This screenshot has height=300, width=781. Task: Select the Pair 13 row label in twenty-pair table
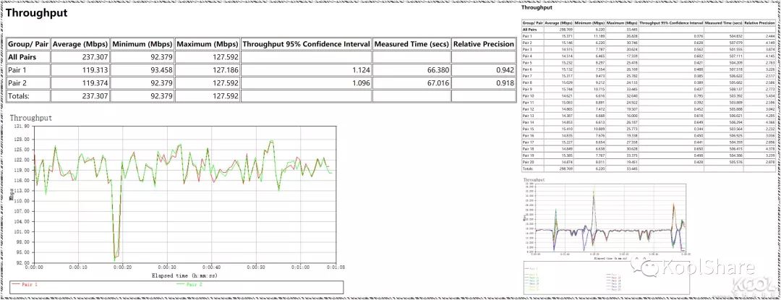click(x=527, y=116)
